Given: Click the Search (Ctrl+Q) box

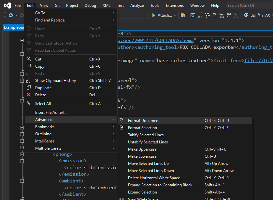Looking at the screenshot, I should (x=249, y=6).
